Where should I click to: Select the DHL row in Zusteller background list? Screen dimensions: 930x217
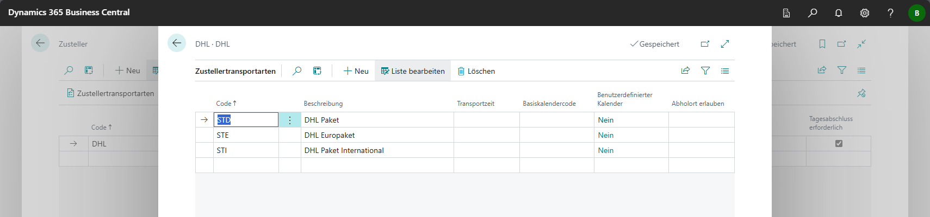(x=123, y=144)
